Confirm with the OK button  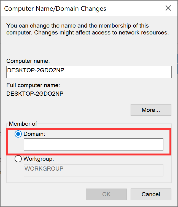coord(106,194)
